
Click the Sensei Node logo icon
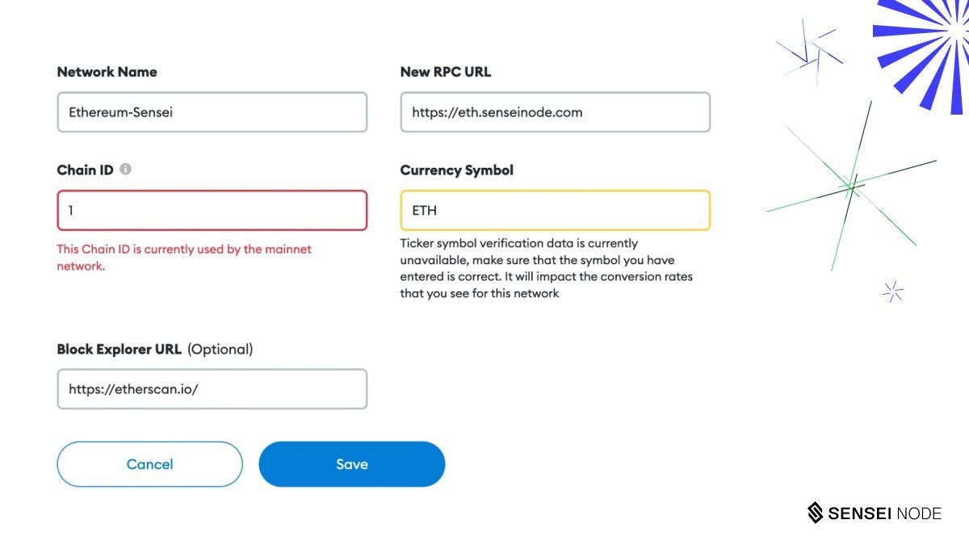click(x=816, y=513)
